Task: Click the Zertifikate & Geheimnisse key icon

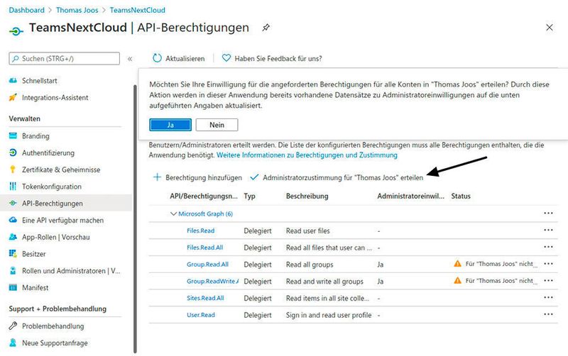Action: (x=13, y=169)
